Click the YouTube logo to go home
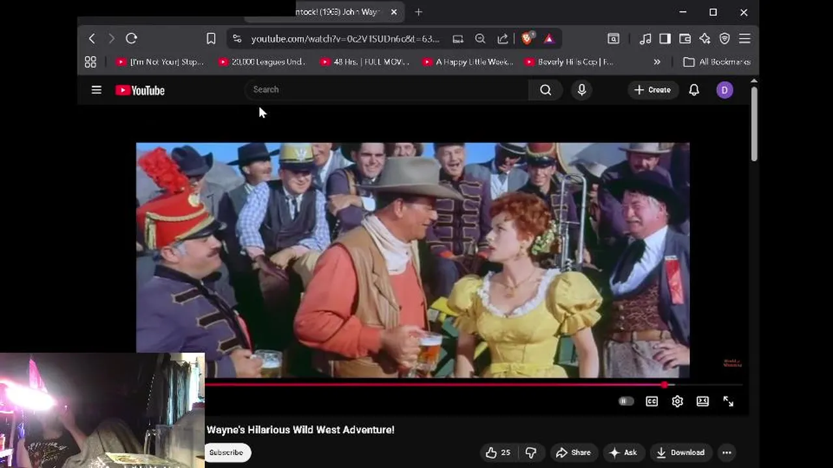The height and width of the screenshot is (468, 833). [x=140, y=90]
